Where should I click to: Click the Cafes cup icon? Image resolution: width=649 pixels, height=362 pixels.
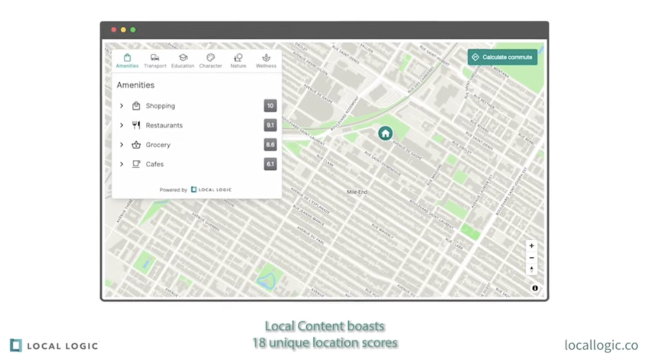(136, 164)
